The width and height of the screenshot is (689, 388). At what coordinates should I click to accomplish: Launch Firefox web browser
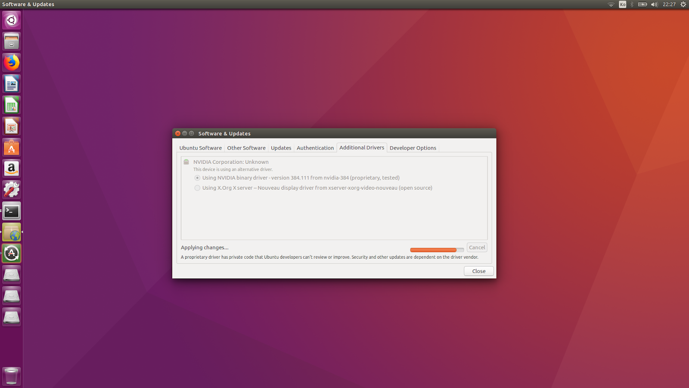click(x=12, y=63)
